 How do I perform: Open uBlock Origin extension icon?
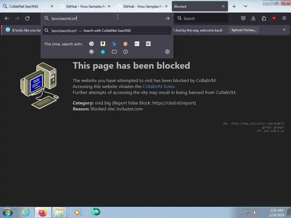(274, 18)
